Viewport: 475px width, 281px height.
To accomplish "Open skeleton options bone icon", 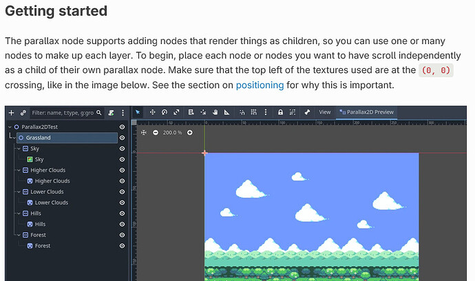I will pyautogui.click(x=307, y=112).
